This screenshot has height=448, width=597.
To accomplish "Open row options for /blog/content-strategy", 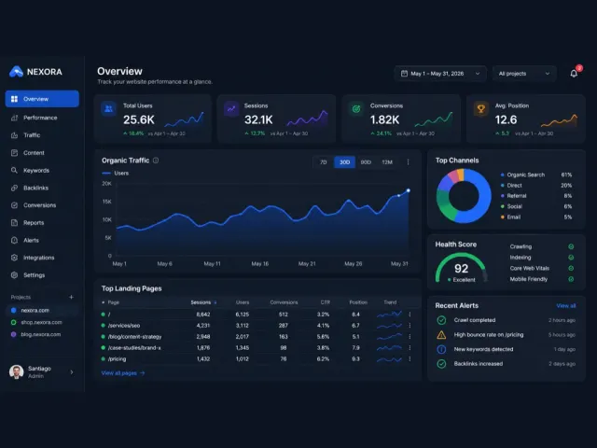I will click(410, 336).
